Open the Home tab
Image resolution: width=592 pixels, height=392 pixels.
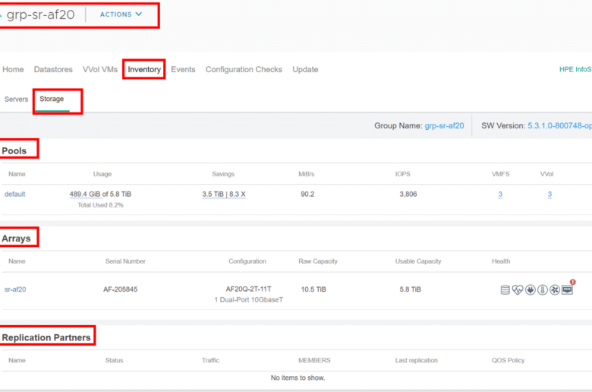coord(13,70)
